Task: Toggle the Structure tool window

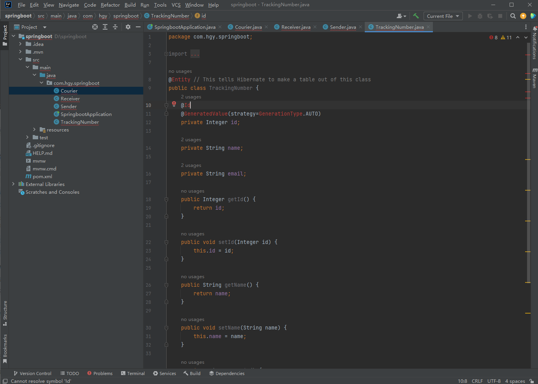Action: [5, 313]
